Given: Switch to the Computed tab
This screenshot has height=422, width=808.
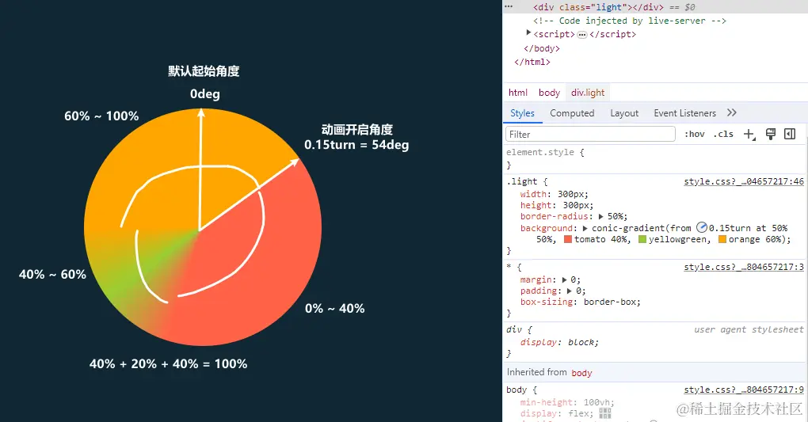Looking at the screenshot, I should coord(572,113).
